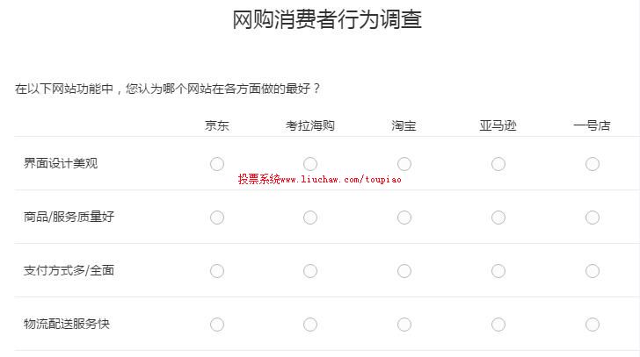The width and height of the screenshot is (640, 357).
Task: Select 亚马逊 for 支付方式多/全面
Action: point(498,271)
